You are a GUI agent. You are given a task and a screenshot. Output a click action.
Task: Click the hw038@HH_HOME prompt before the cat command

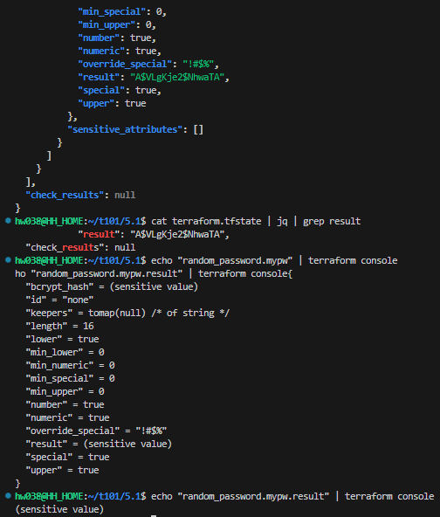49,221
